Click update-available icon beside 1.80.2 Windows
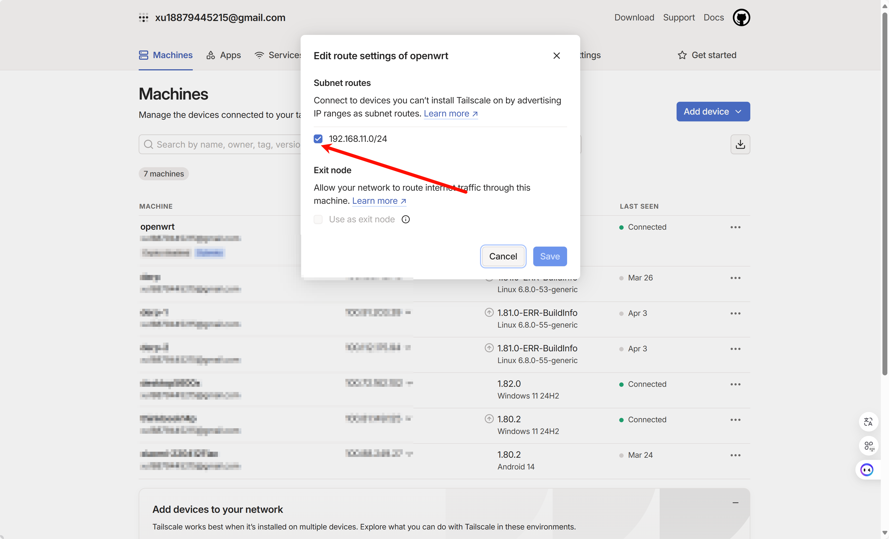The image size is (889, 539). tap(489, 419)
